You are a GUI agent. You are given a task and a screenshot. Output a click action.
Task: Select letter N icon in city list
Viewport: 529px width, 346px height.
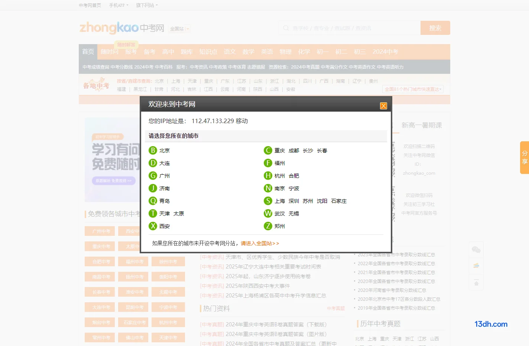[268, 188]
